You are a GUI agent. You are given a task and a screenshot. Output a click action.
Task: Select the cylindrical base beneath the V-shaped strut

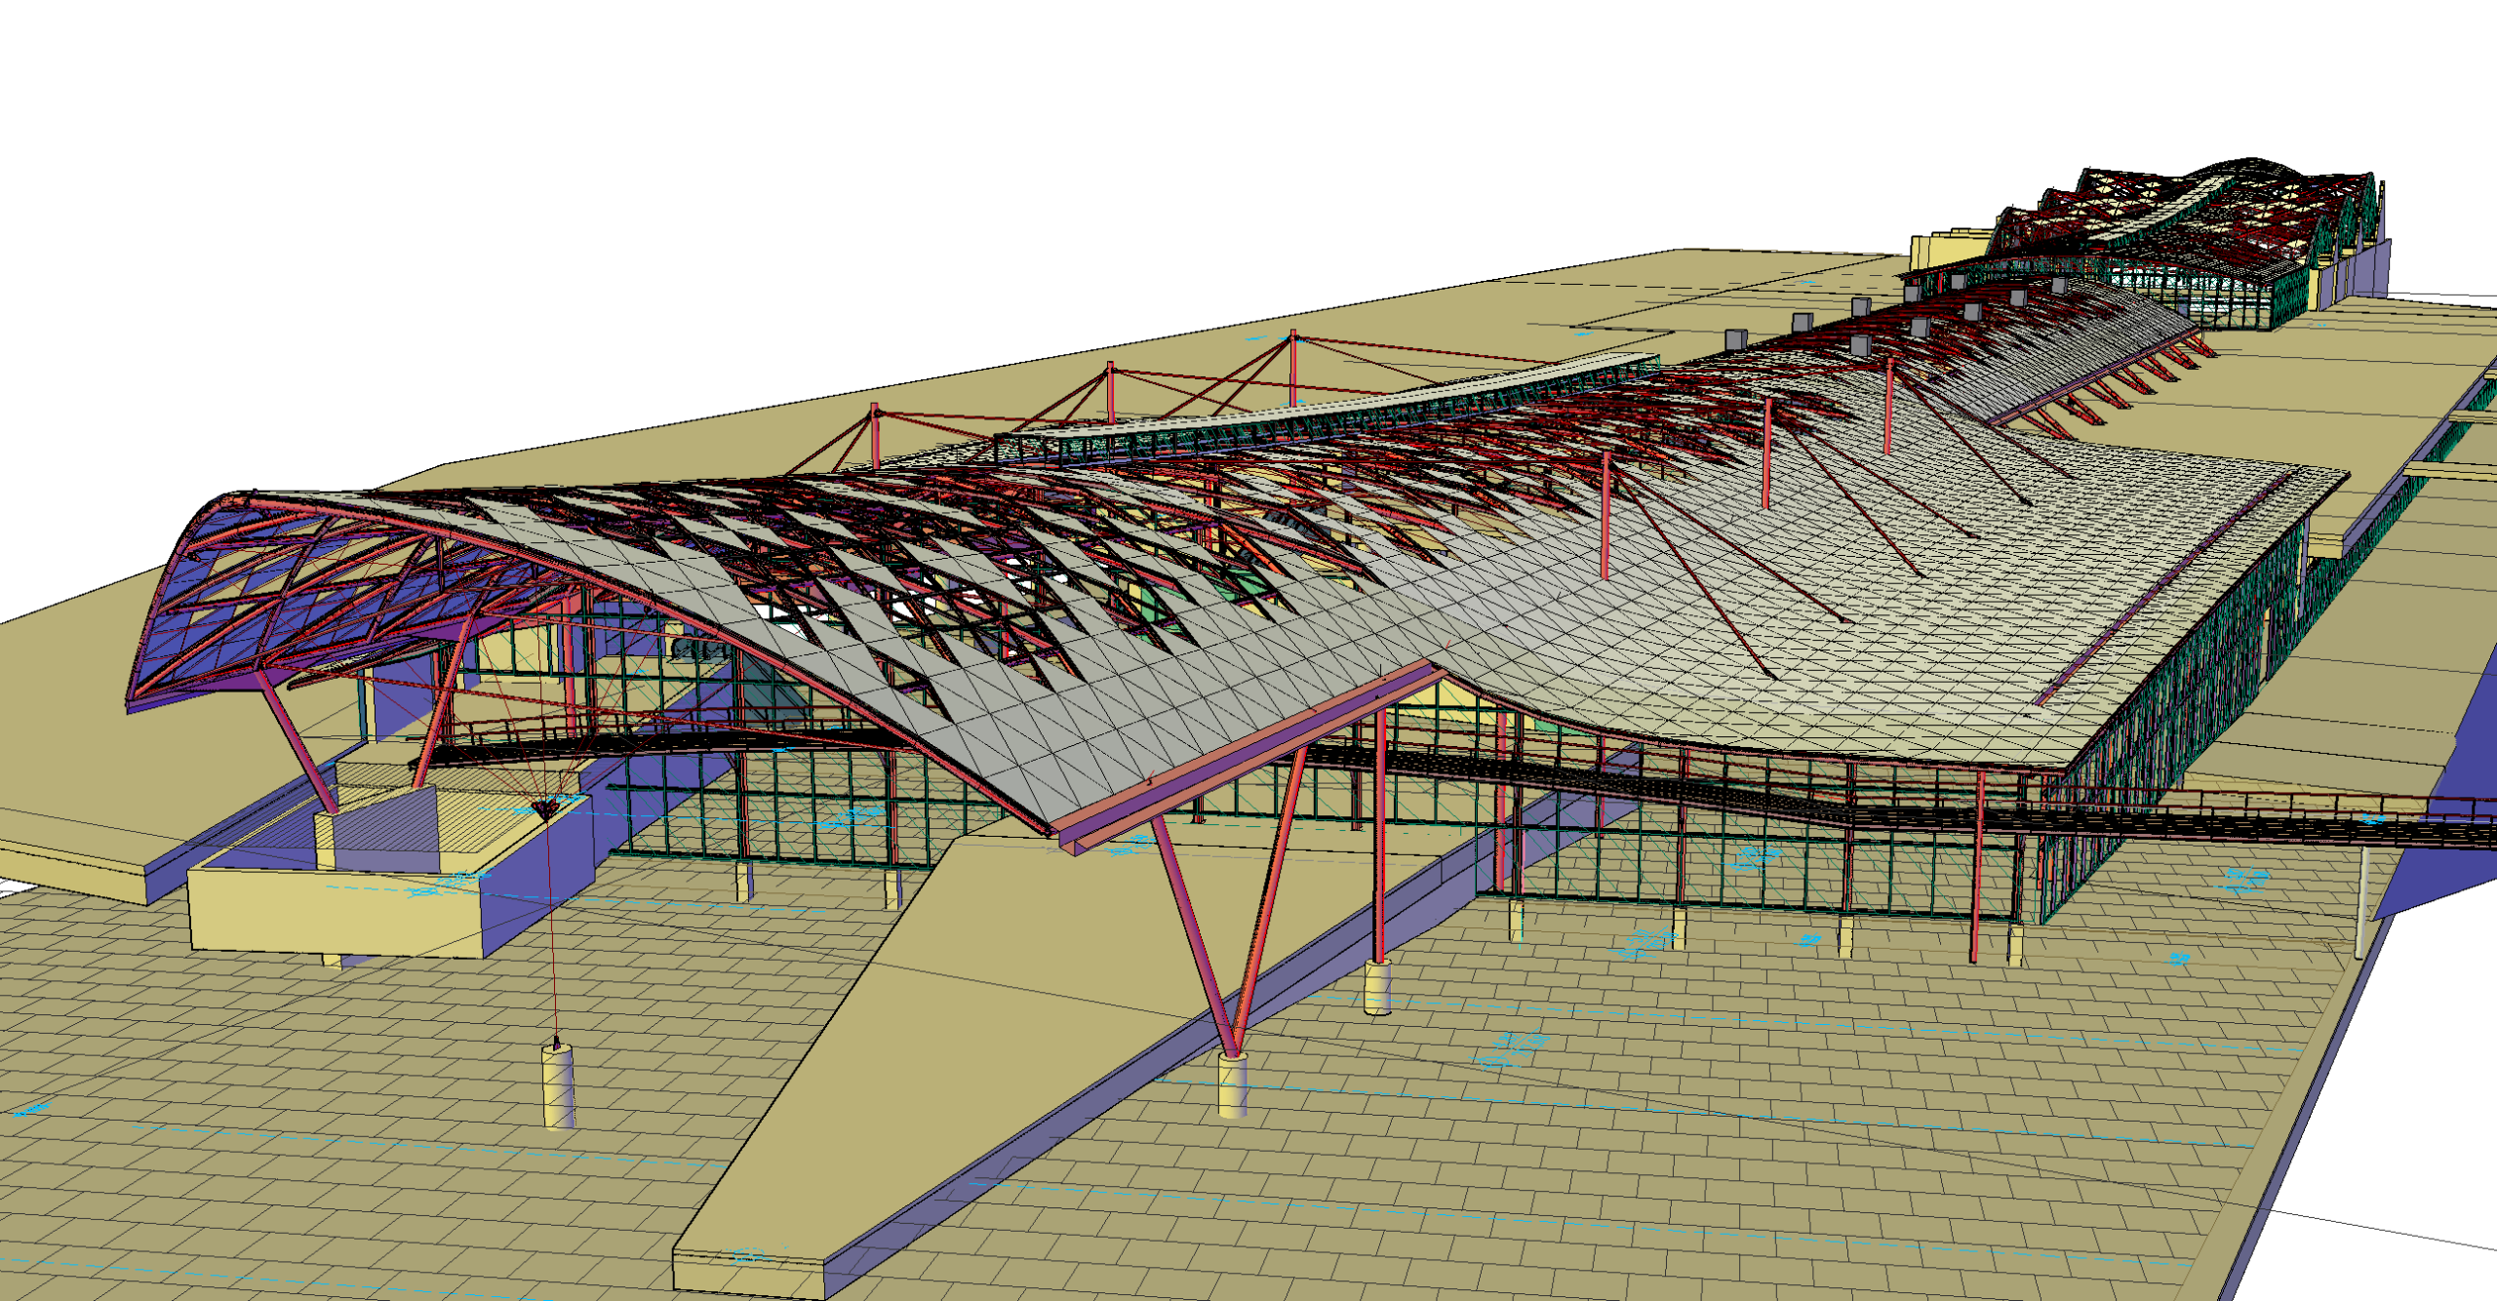[x=1233, y=1084]
